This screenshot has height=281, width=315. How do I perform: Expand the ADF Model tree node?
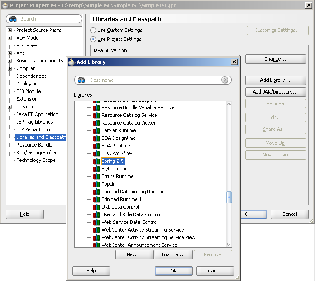pos(10,38)
